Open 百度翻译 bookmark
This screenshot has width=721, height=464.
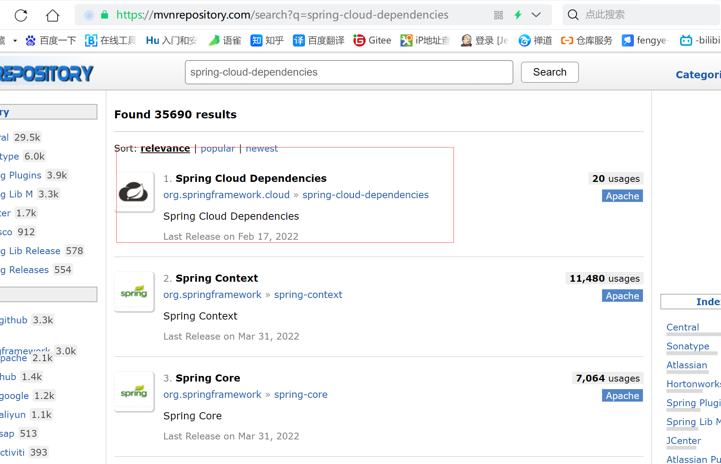coord(319,40)
